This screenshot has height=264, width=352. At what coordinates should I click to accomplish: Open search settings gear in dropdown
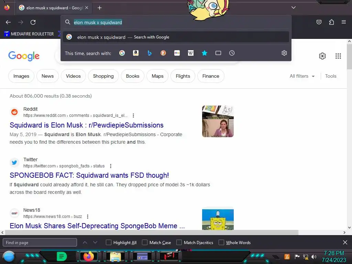pyautogui.click(x=284, y=53)
